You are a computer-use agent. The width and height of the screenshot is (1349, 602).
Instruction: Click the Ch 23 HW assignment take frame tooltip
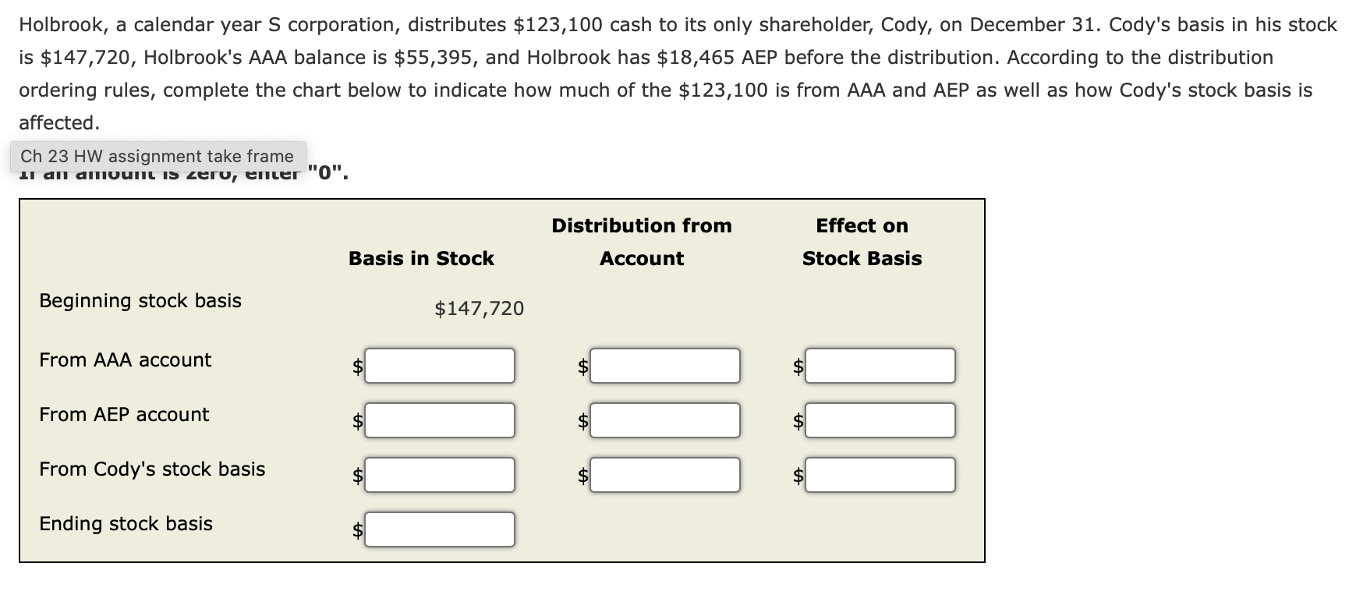pyautogui.click(x=158, y=156)
